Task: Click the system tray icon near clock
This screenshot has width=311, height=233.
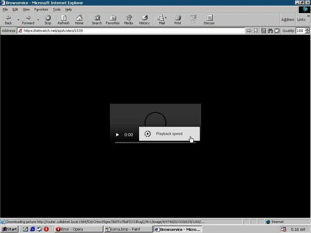Action: (x=284, y=229)
